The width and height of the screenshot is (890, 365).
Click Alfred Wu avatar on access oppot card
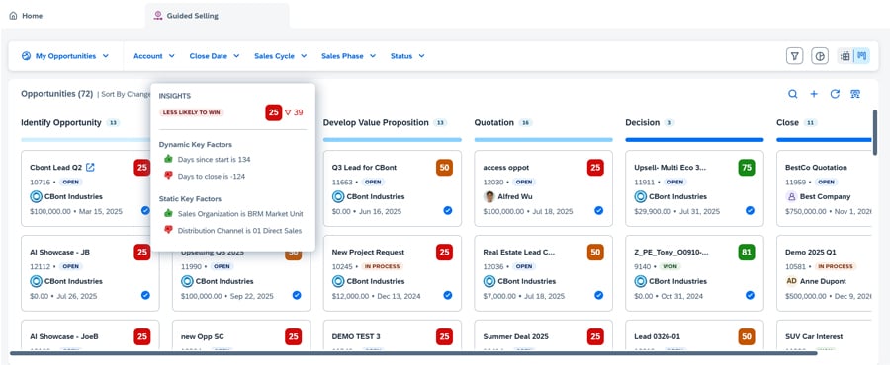(489, 197)
